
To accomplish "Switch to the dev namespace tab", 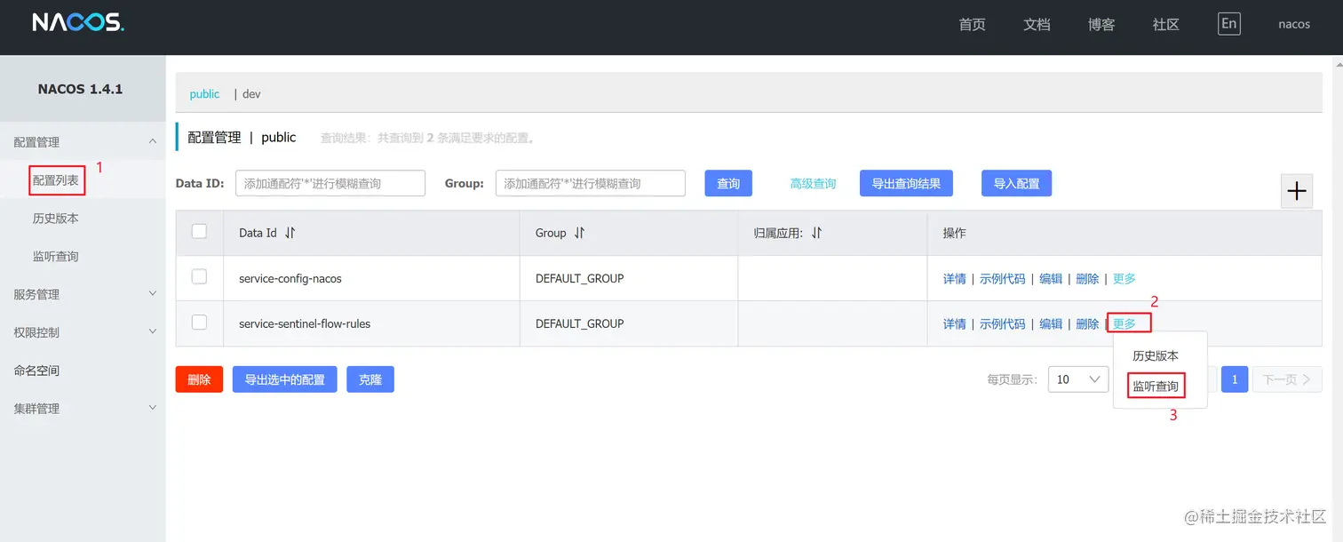I will tap(251, 94).
